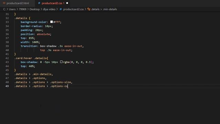Click the "top: 40%;" declaration
Screen dimensions: 220x124
(x=28, y=66)
